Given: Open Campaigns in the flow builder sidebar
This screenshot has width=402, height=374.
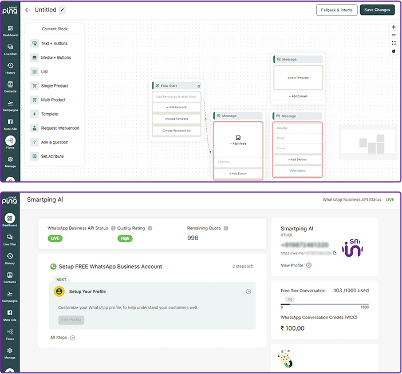Looking at the screenshot, I should coord(10,106).
